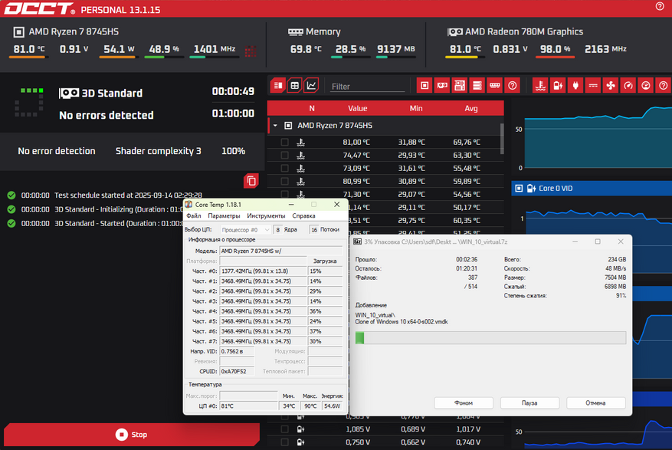
Task: Click the sensor table vertical scrollbar
Action: pos(502,139)
